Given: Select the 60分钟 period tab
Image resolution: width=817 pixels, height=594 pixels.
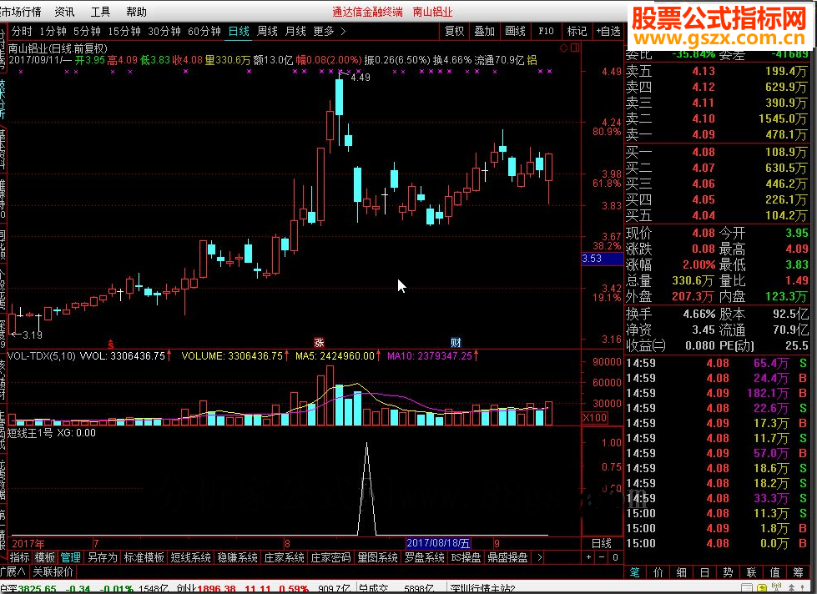Looking at the screenshot, I should click(204, 31).
